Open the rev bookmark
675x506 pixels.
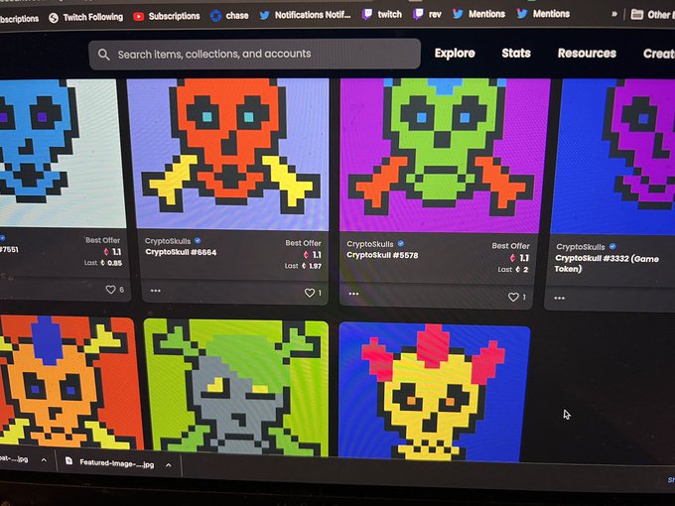tap(427, 14)
